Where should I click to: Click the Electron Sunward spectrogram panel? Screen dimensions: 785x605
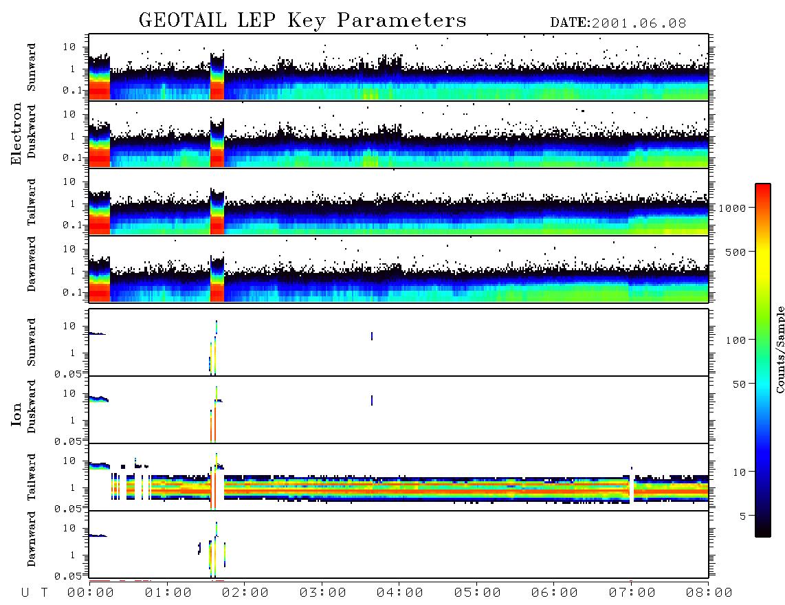[399, 67]
